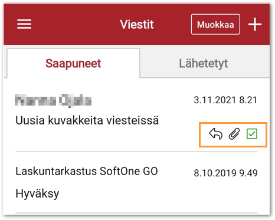Click the reply arrow icon
This screenshot has width=275, height=220.
(216, 134)
